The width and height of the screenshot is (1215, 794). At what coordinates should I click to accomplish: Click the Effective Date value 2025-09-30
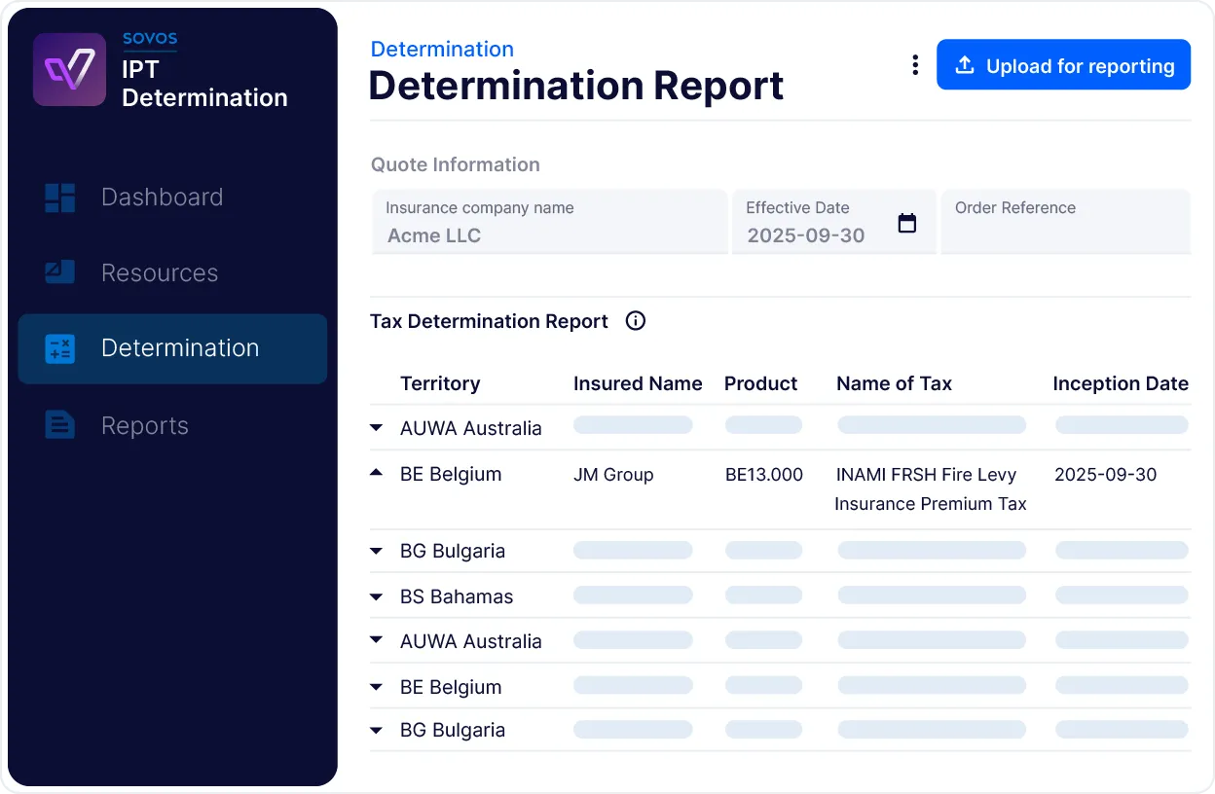(x=806, y=235)
